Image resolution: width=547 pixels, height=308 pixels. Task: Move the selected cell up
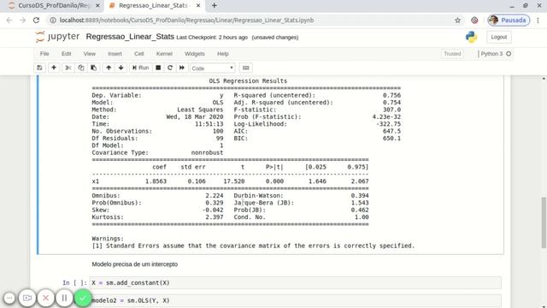pyautogui.click(x=109, y=68)
